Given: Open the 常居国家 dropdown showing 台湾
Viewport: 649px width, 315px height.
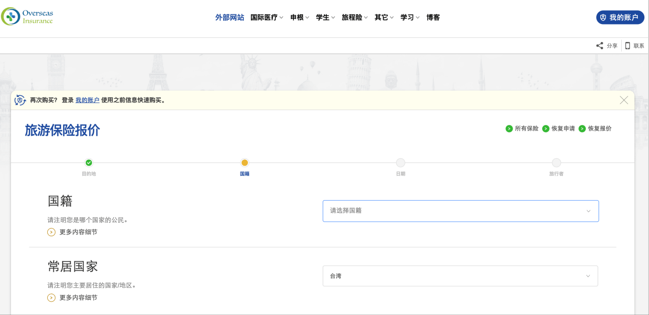Looking at the screenshot, I should (x=460, y=276).
